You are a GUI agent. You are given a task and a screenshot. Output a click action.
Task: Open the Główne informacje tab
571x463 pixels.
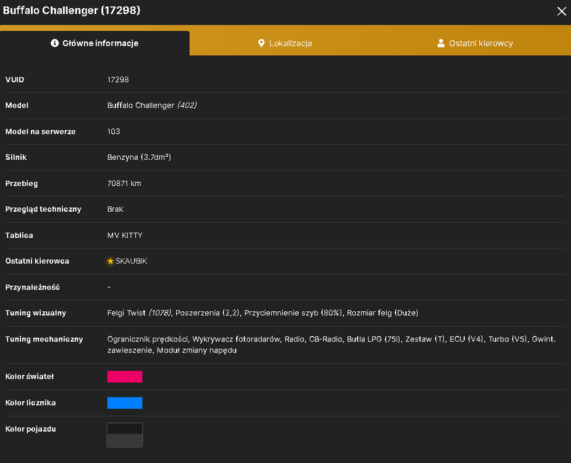(95, 43)
